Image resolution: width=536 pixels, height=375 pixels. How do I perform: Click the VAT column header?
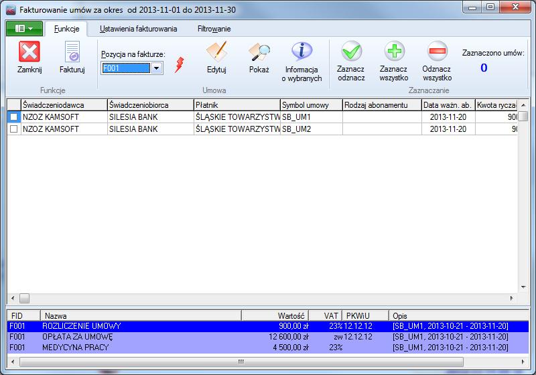tap(326, 315)
